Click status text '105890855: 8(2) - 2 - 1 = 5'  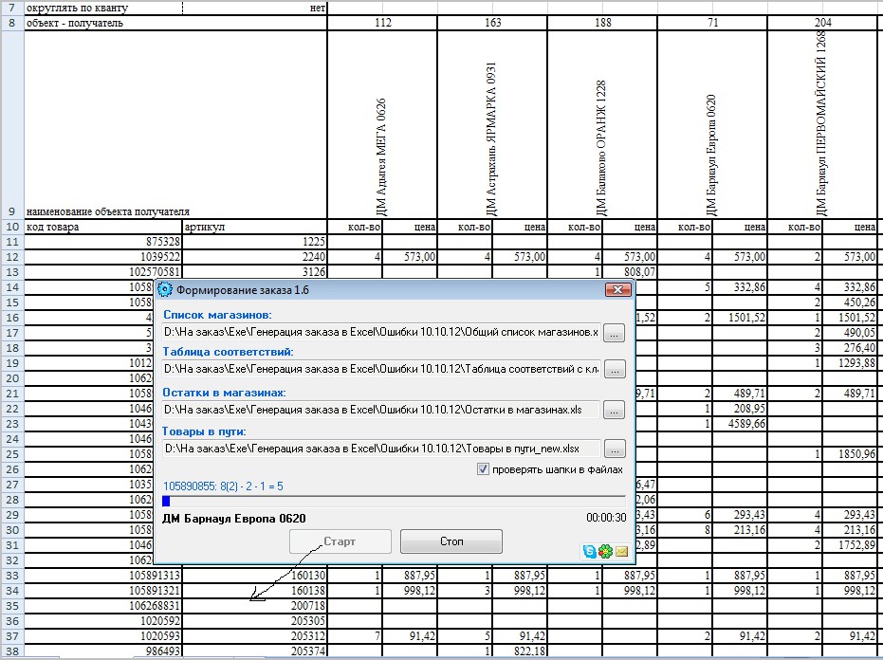223,486
